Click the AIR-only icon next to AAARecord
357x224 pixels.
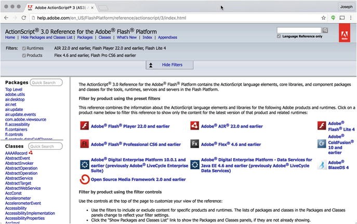pyautogui.click(x=31, y=152)
